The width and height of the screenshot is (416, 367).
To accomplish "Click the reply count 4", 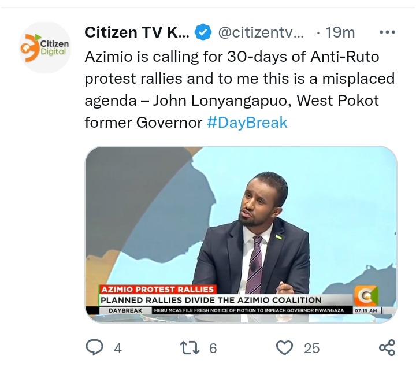I will coord(118,349).
